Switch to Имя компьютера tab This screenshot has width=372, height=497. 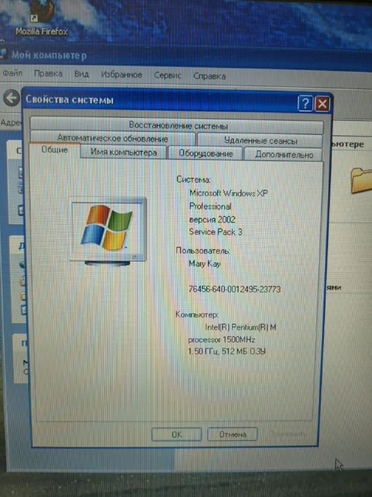123,152
